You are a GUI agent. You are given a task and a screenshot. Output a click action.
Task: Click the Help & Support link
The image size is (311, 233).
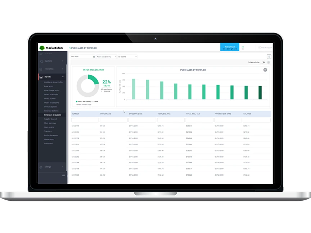265,47
